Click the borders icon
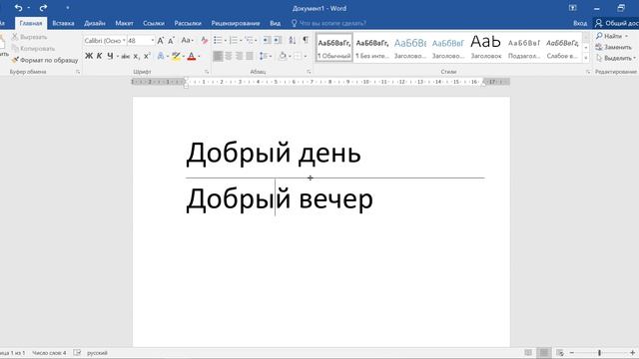This screenshot has height=359, width=639. point(298,56)
